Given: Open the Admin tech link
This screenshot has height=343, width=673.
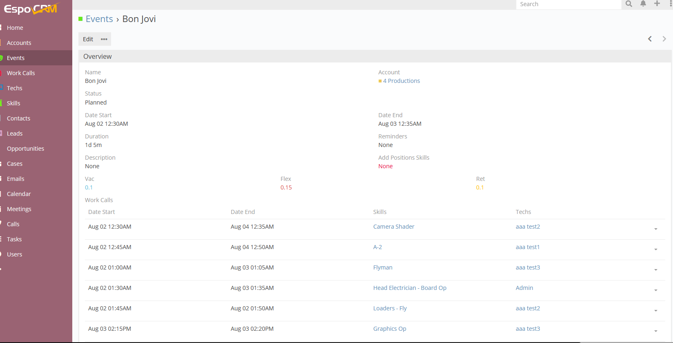Looking at the screenshot, I should click(524, 288).
